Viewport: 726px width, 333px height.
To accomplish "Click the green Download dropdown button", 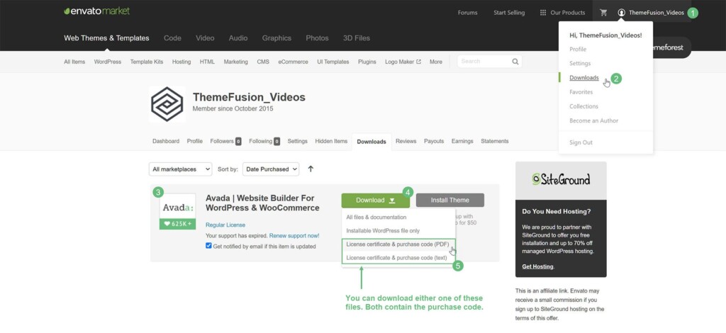I will [x=376, y=201].
